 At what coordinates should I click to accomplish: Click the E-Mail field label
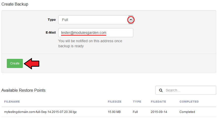coord(51,33)
